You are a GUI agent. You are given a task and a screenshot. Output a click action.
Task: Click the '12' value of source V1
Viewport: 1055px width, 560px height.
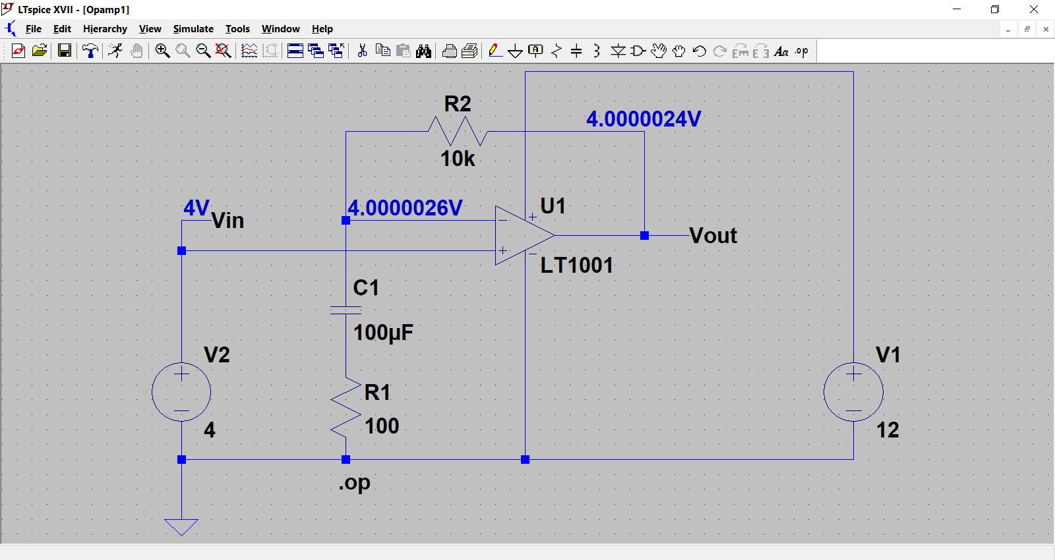[x=888, y=430]
